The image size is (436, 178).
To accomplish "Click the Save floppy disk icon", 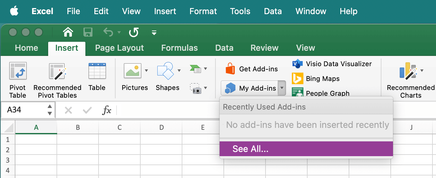I will (88, 32).
